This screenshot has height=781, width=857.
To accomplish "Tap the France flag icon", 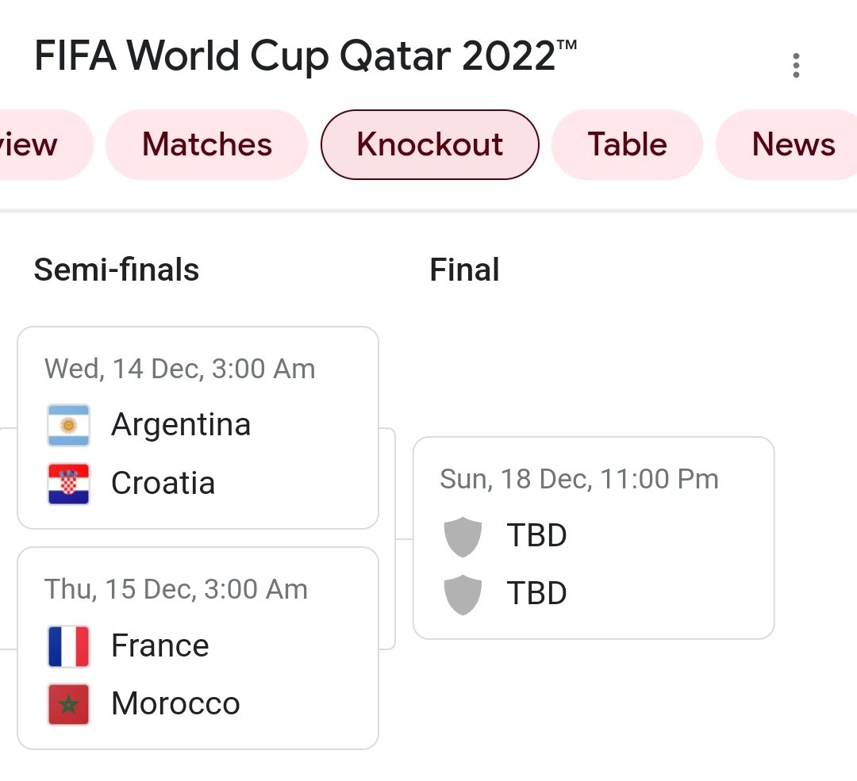I will click(68, 646).
